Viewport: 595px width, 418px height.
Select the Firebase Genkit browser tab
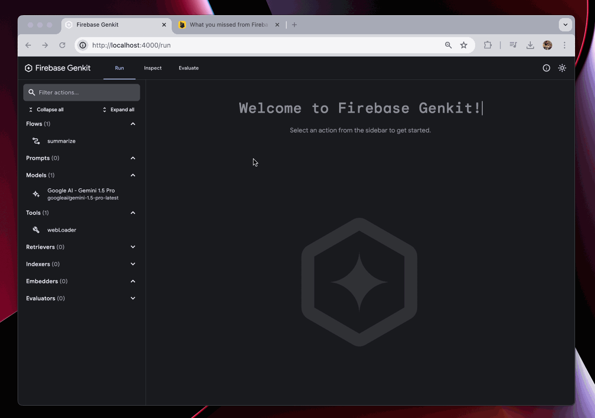click(x=116, y=25)
